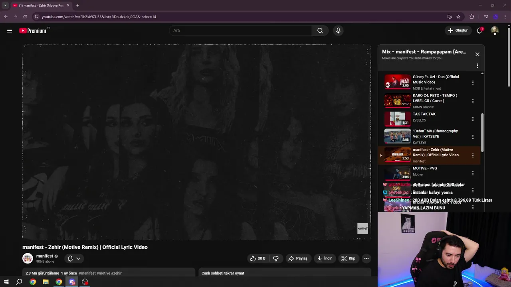The height and width of the screenshot is (287, 511).
Task: Click the Mix playlist scrollbar thumb
Action: pyautogui.click(x=482, y=133)
